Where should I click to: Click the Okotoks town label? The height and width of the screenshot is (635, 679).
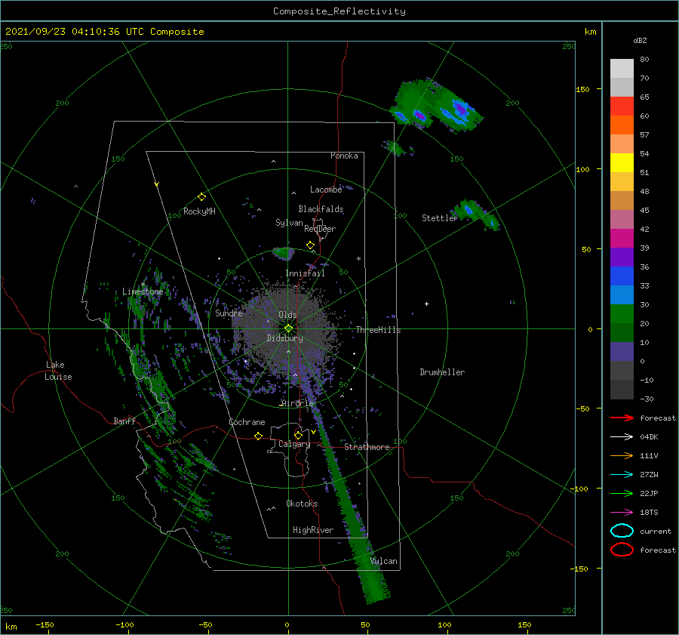pyautogui.click(x=302, y=504)
